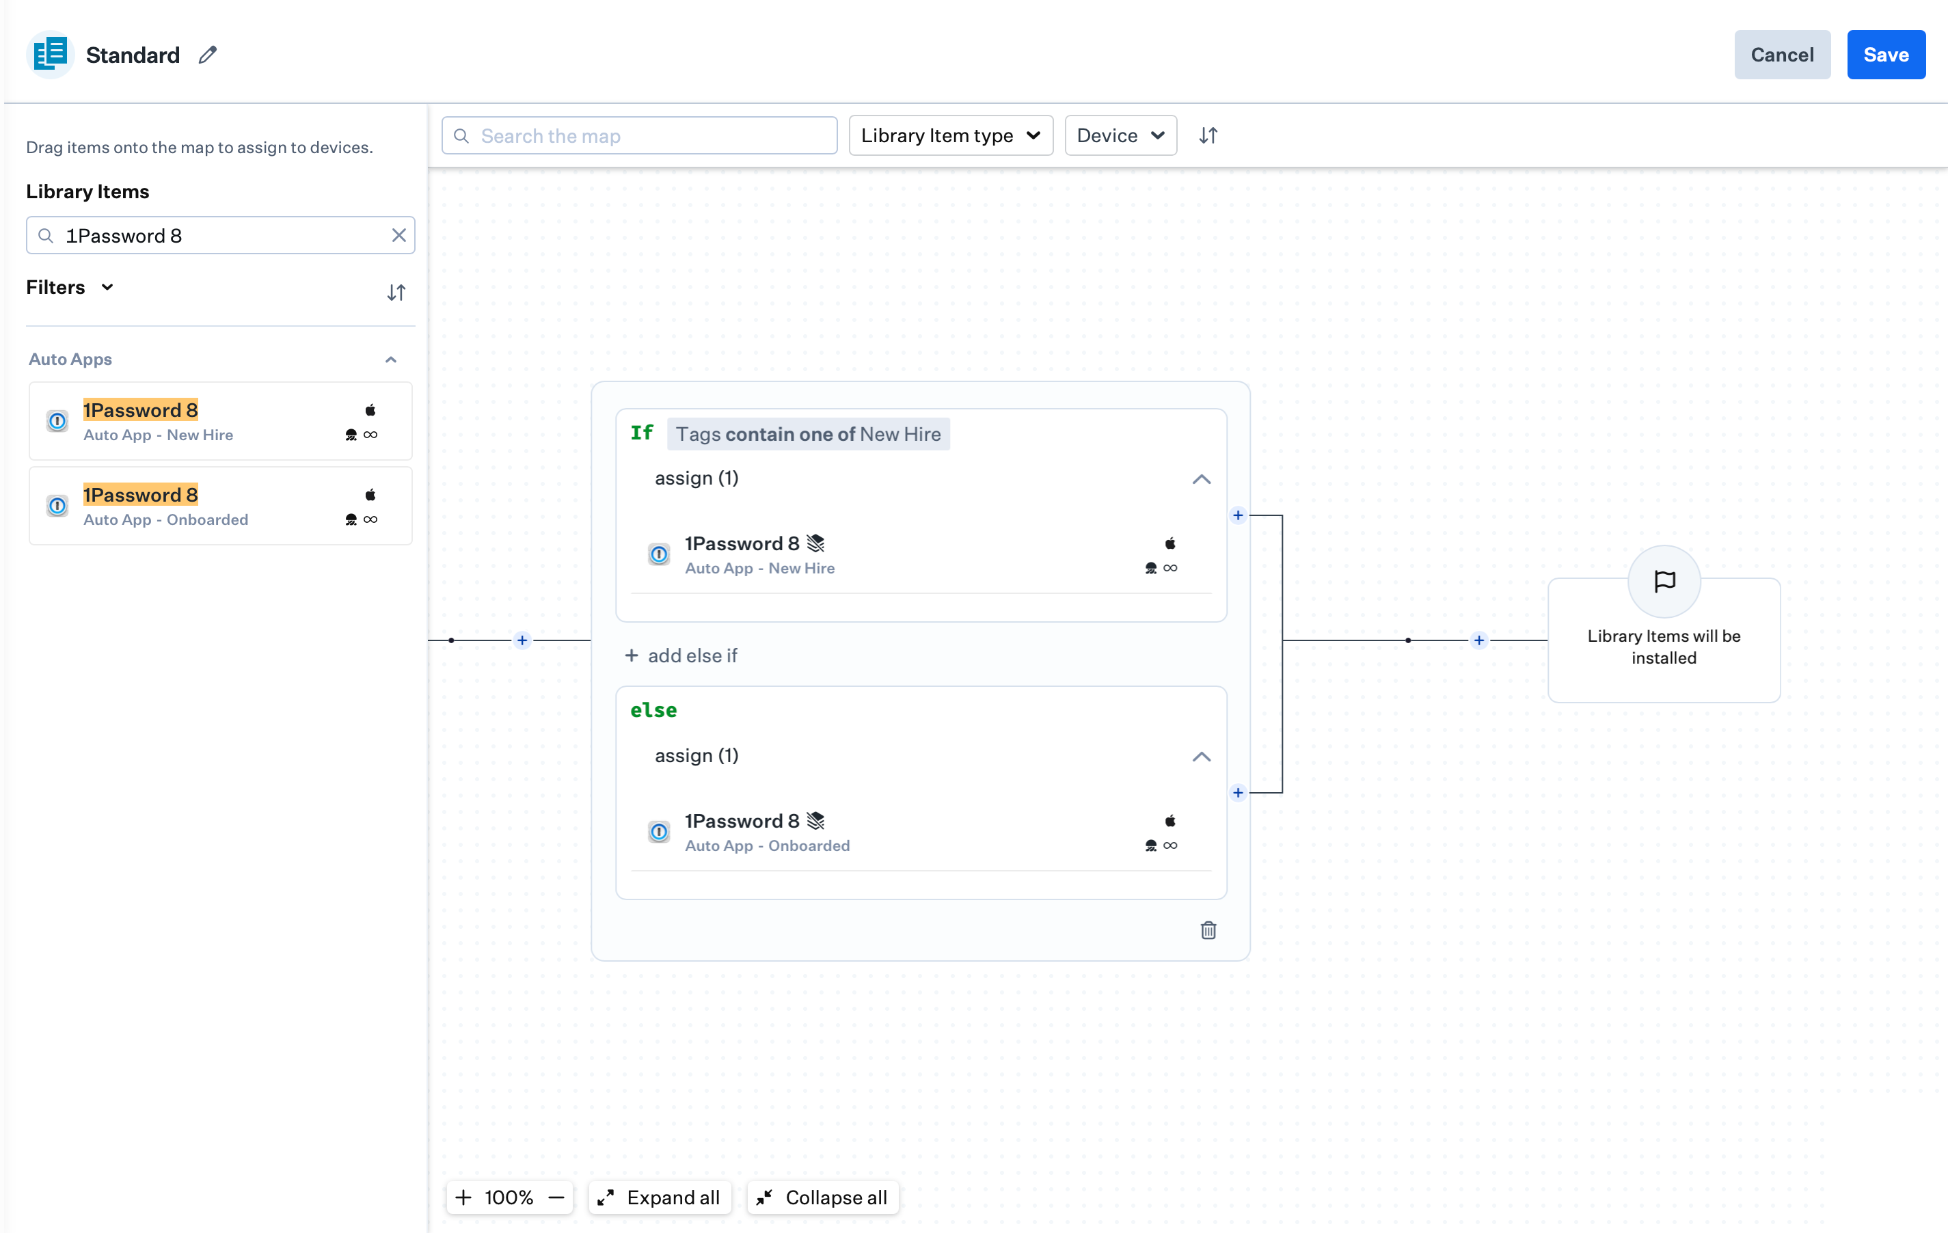Save the blueprint
1948x1233 pixels.
[1886, 54]
